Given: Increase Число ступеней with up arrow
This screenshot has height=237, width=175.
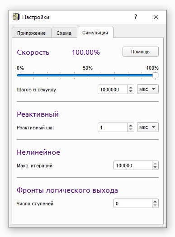Looking at the screenshot, I should [155, 201].
